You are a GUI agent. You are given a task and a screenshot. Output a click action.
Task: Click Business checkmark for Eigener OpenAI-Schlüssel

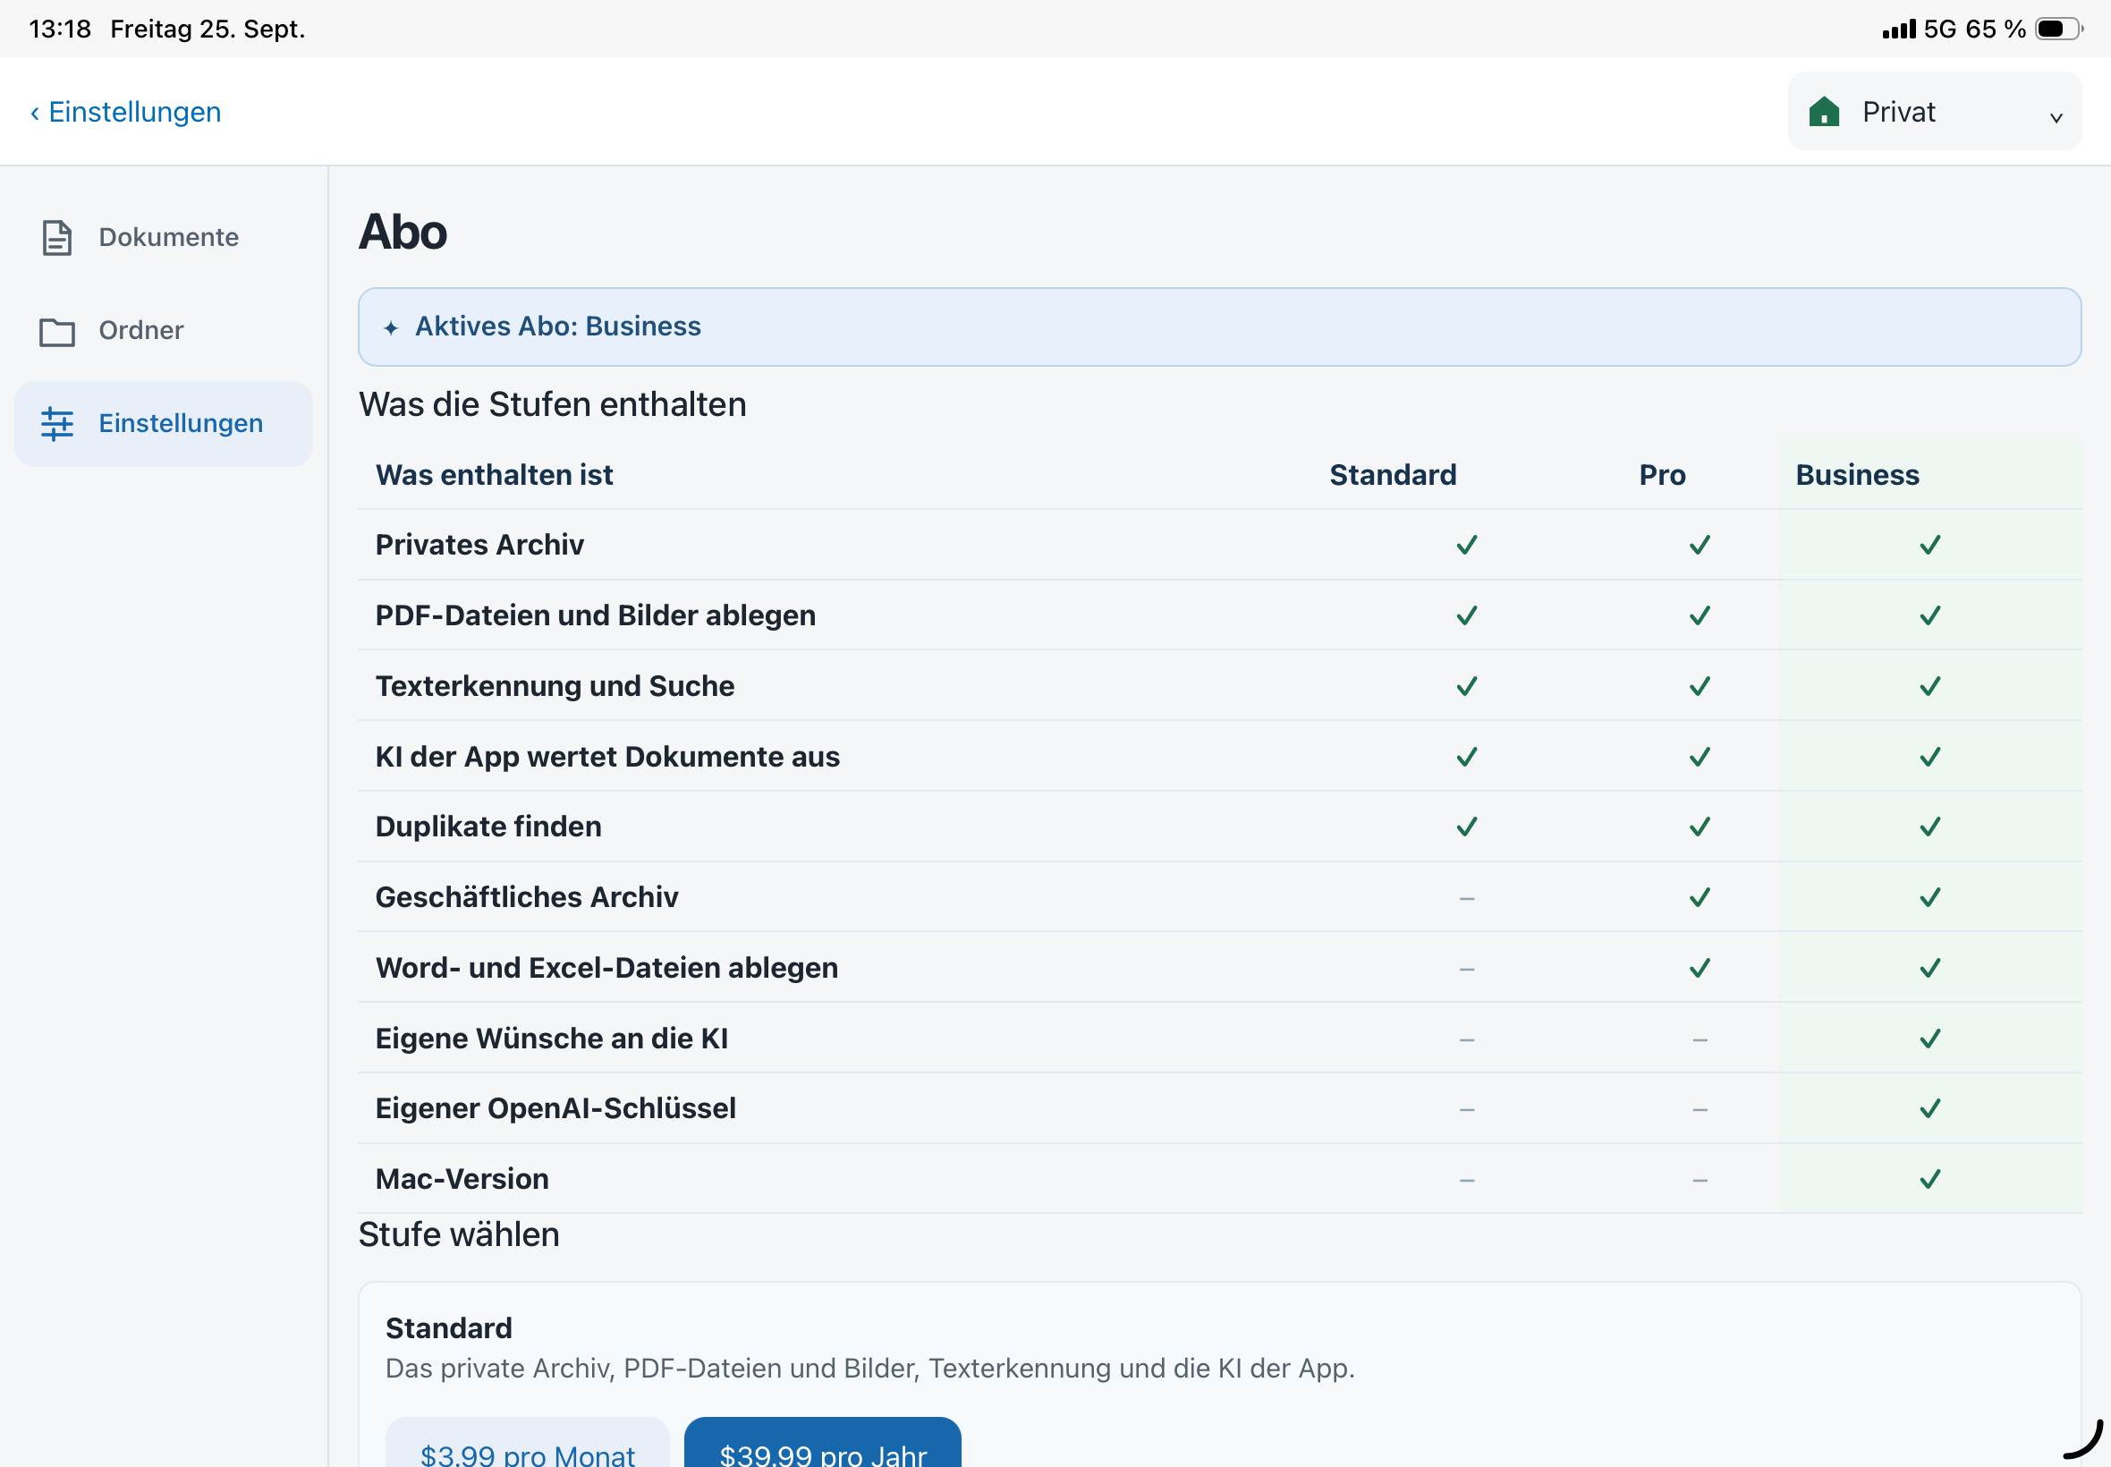1930,1108
